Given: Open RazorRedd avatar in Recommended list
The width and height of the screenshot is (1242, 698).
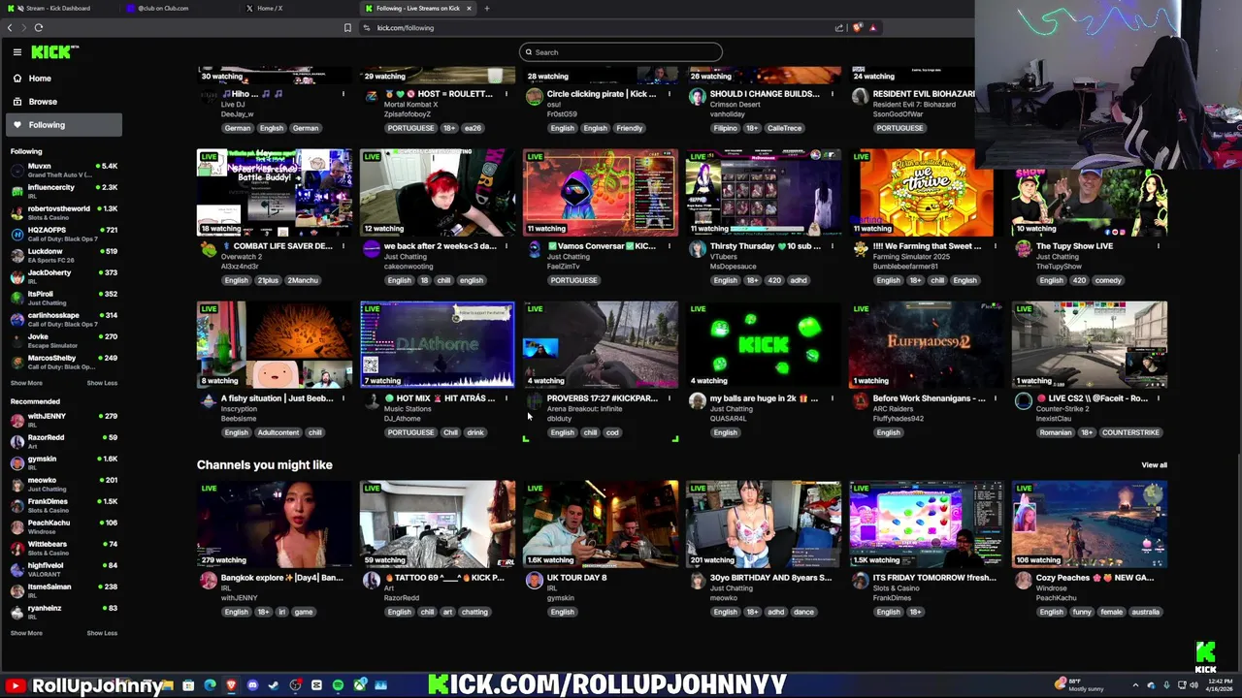Looking at the screenshot, I should (x=17, y=441).
